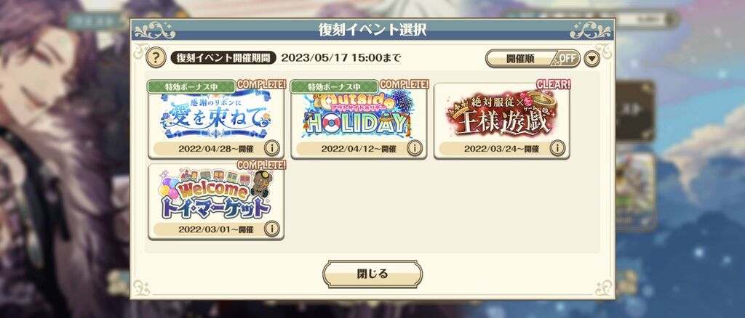Click the COMPLETE! badge on Outside HOLIDAY
Screen dimensions: 745x318
click(405, 84)
